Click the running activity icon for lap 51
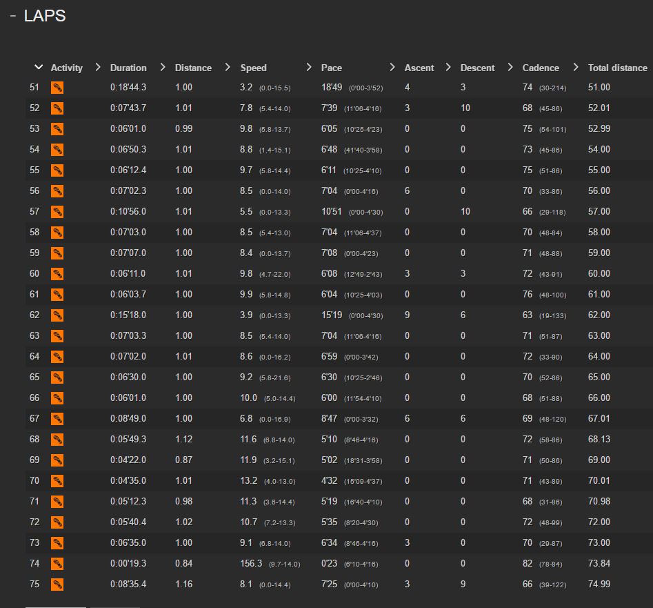Image resolution: width=653 pixels, height=608 pixels. (57, 88)
